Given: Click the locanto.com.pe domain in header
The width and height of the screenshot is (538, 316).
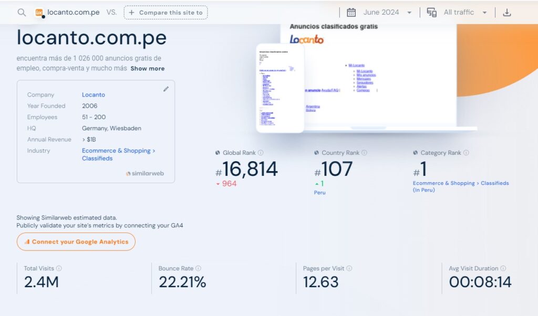Looking at the screenshot, I should [x=74, y=13].
